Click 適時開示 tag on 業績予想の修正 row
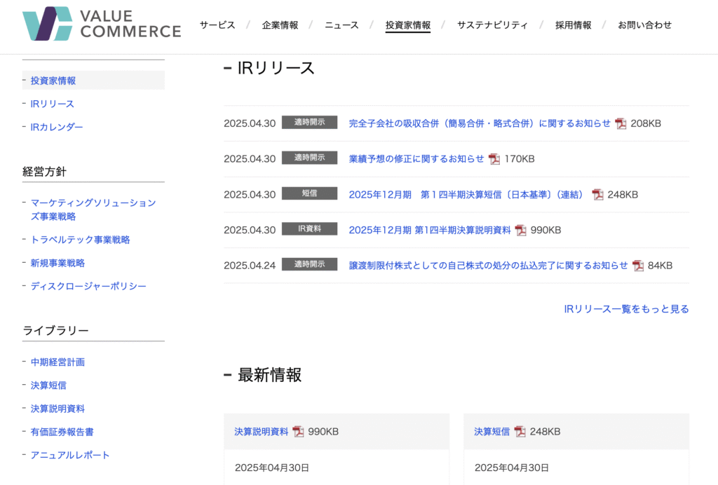 point(309,158)
